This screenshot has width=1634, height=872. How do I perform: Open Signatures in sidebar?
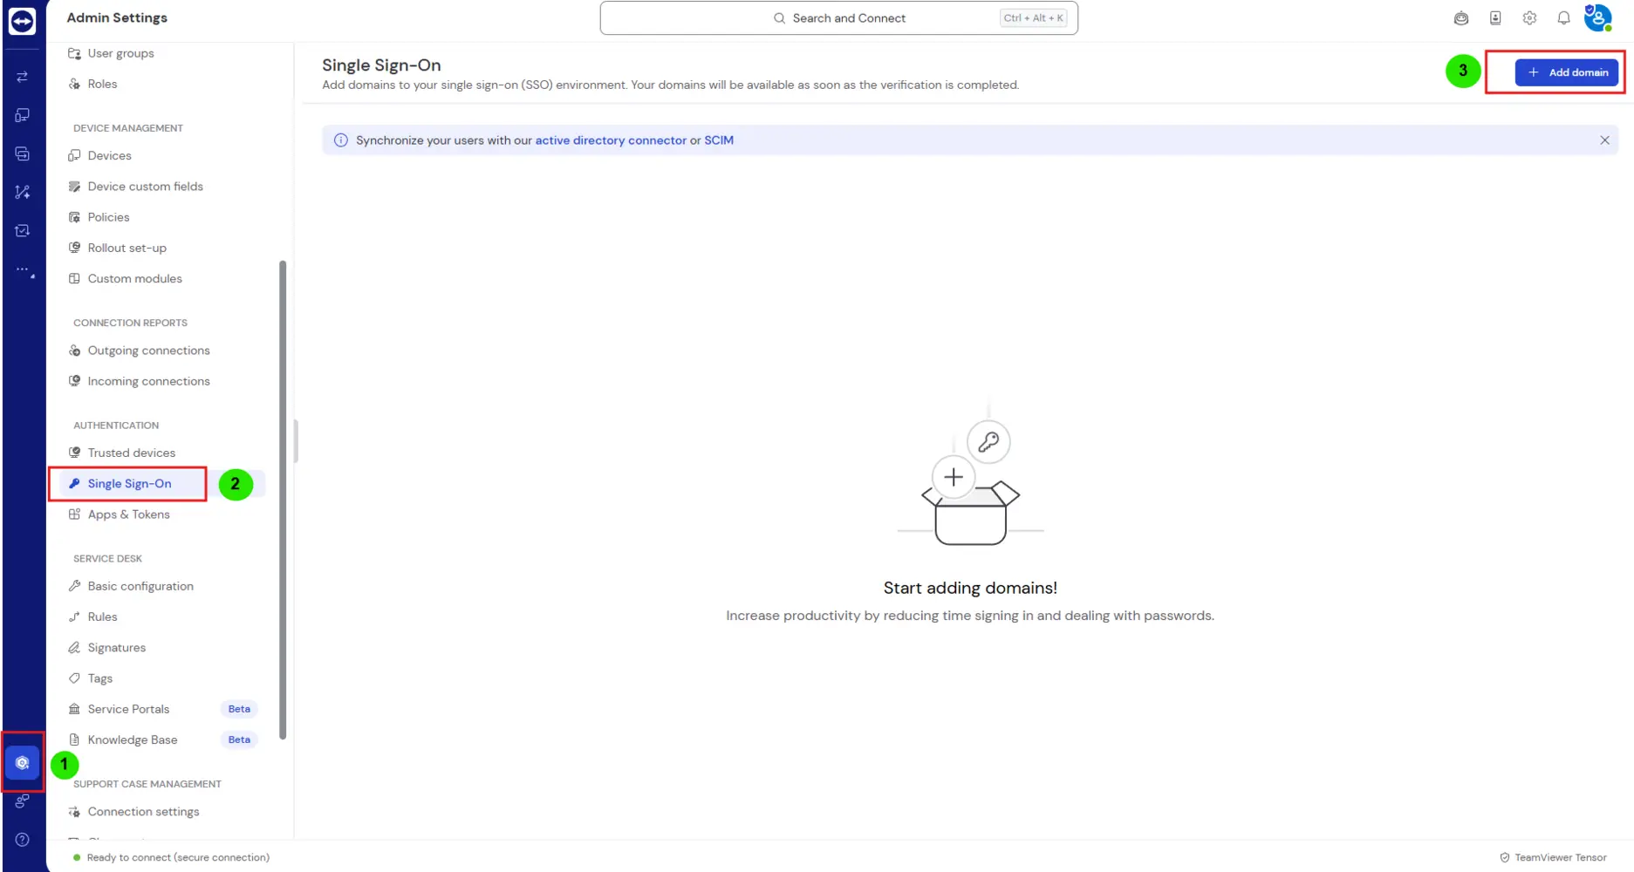tap(116, 648)
